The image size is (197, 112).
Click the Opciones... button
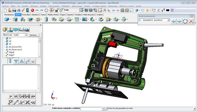[x=33, y=35]
